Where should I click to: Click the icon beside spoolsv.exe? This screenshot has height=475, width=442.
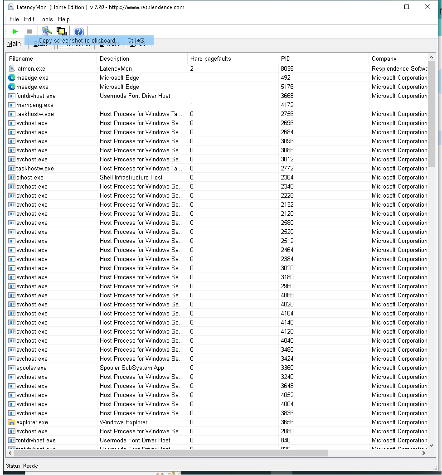pyautogui.click(x=12, y=368)
